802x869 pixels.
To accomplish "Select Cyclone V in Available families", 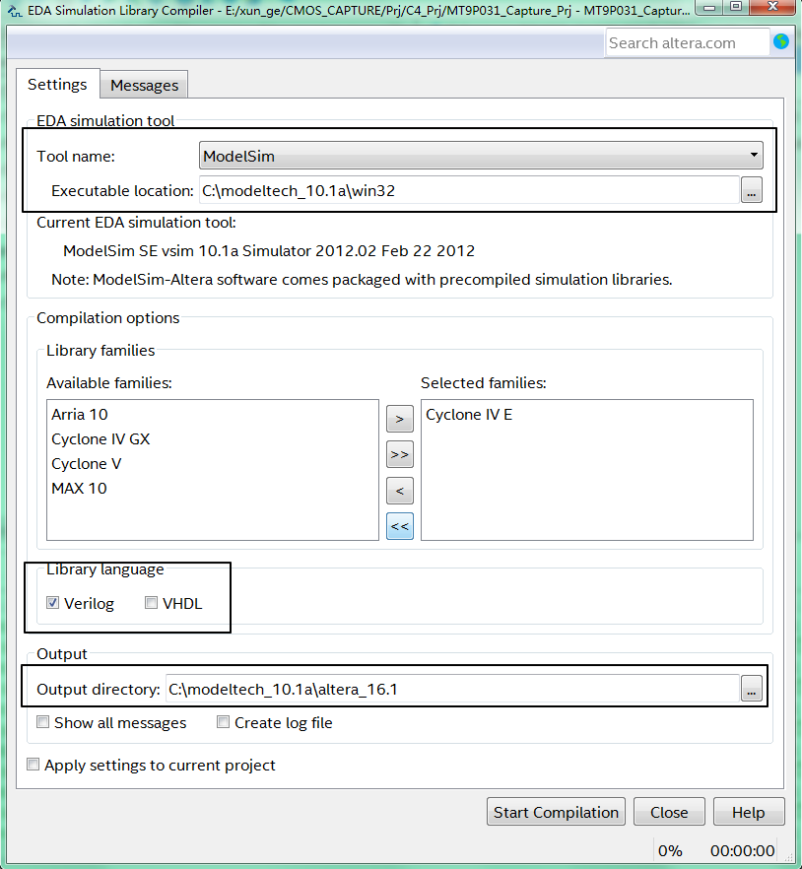I will 86,463.
